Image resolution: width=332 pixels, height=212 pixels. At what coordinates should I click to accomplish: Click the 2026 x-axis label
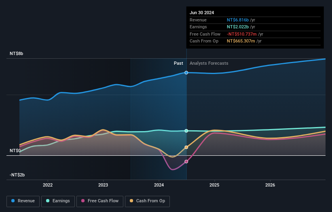click(270, 185)
